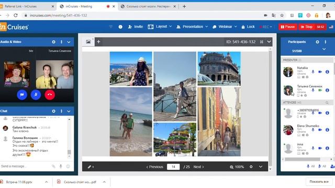The height and width of the screenshot is (188, 335).
Task: Open the Webinar dropdown menu
Action: (225, 27)
